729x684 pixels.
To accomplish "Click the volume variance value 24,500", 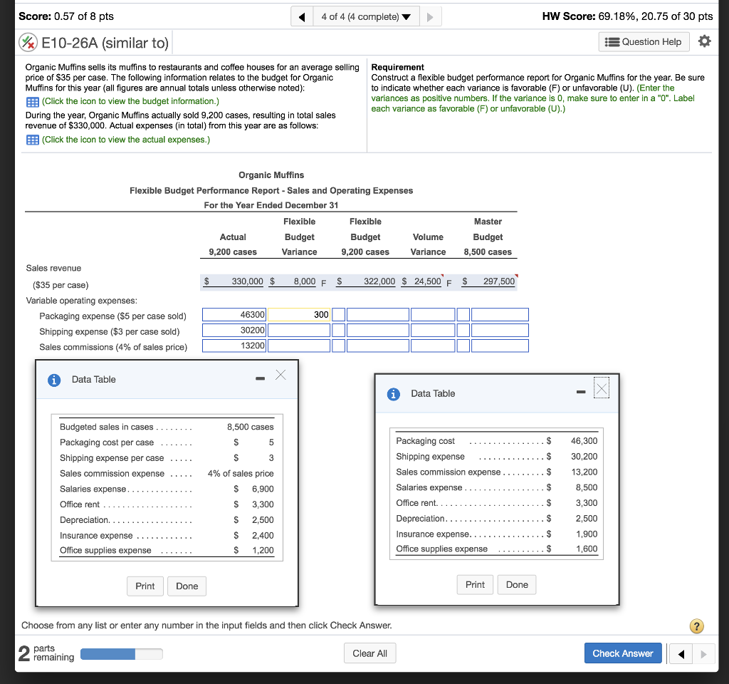I will pyautogui.click(x=428, y=281).
